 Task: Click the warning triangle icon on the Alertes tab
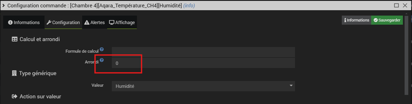click(87, 22)
